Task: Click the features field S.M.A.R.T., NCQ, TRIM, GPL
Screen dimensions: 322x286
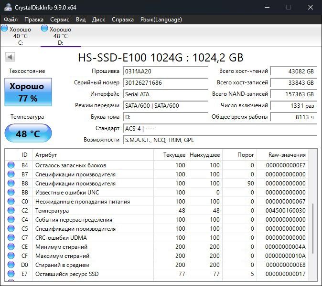Action: point(220,140)
